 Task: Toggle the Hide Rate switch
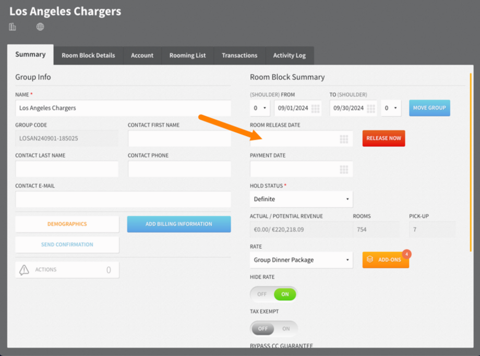pos(274,294)
